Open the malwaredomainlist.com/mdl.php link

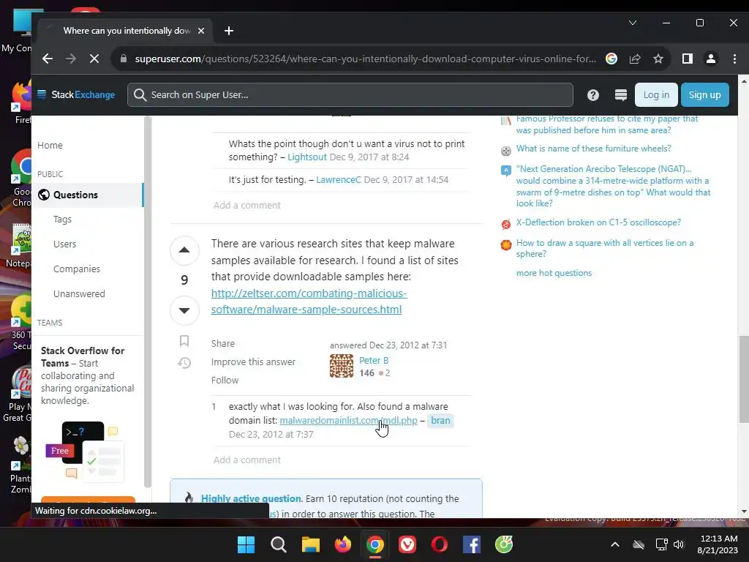pos(348,421)
